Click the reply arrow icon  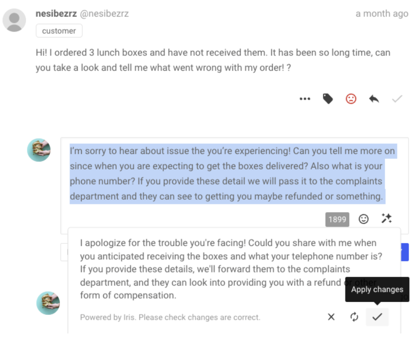click(x=374, y=99)
